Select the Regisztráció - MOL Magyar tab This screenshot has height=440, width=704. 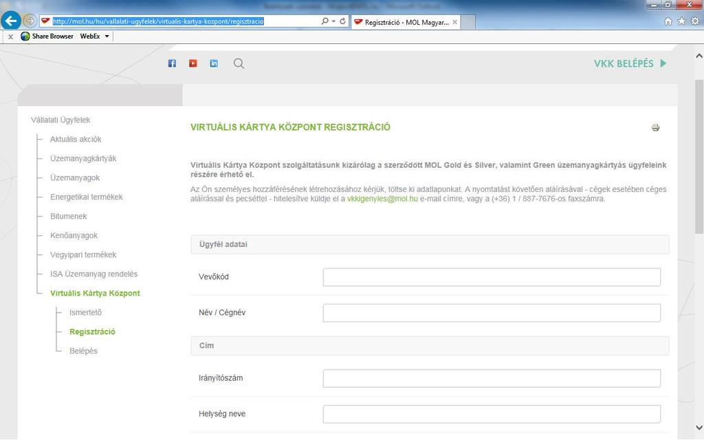(x=406, y=22)
